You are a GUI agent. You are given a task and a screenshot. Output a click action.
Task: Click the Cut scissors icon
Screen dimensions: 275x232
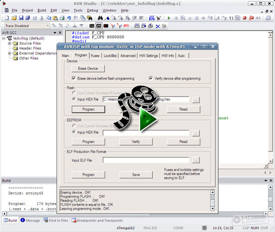[x=41, y=18]
